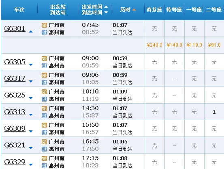224x169 pixels.
Task: Expand price details for G6329
Action: (31, 165)
